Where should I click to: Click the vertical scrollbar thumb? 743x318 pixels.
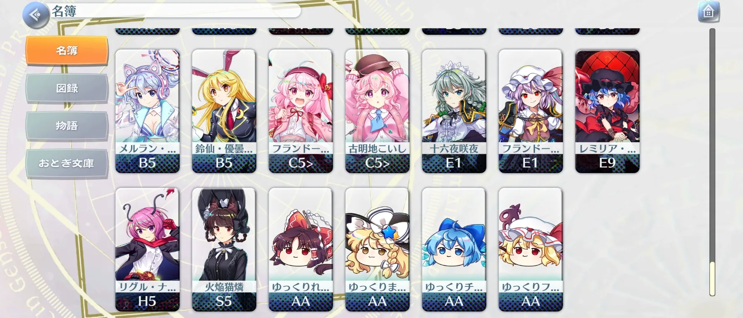pyautogui.click(x=712, y=279)
